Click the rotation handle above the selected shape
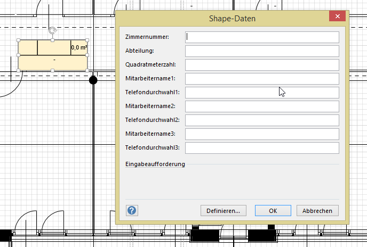Screen dimensions: 367x247 [52, 31]
